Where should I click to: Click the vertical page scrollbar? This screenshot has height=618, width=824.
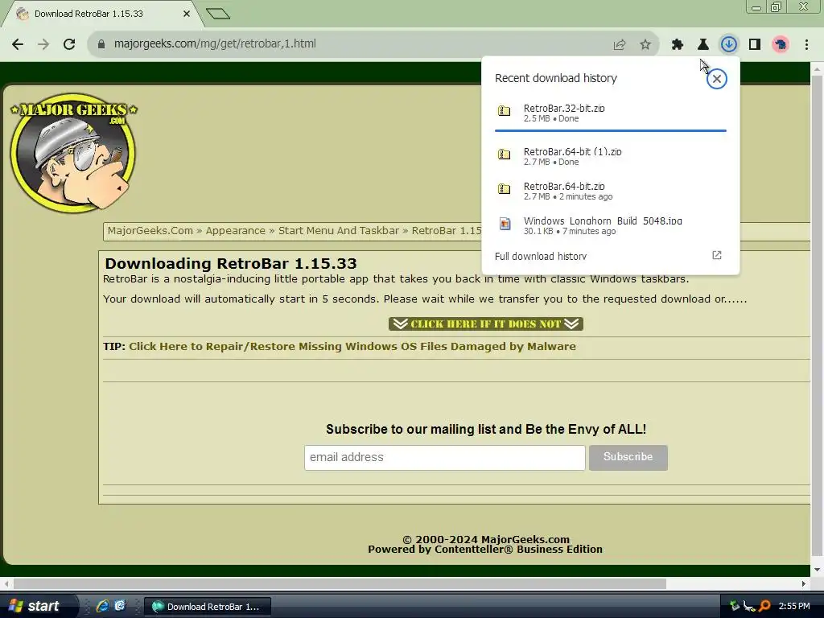817,315
